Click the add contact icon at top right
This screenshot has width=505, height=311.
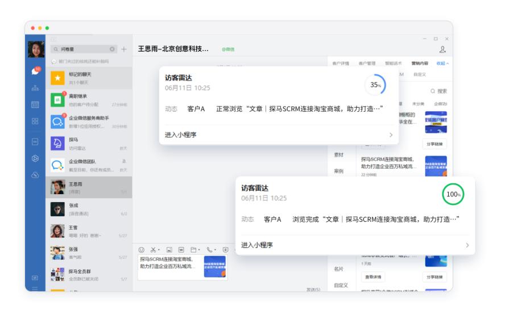442,50
